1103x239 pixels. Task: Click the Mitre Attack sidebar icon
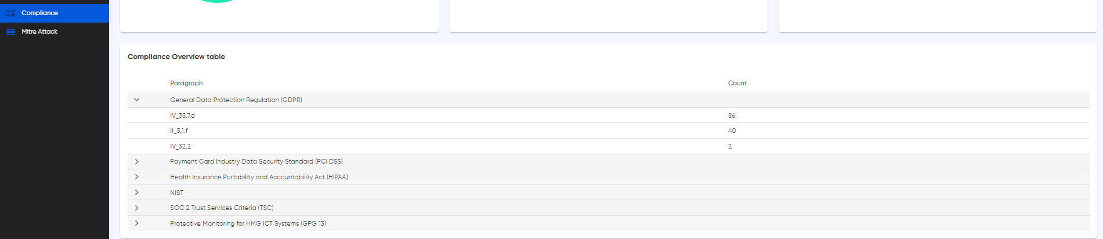pos(10,31)
